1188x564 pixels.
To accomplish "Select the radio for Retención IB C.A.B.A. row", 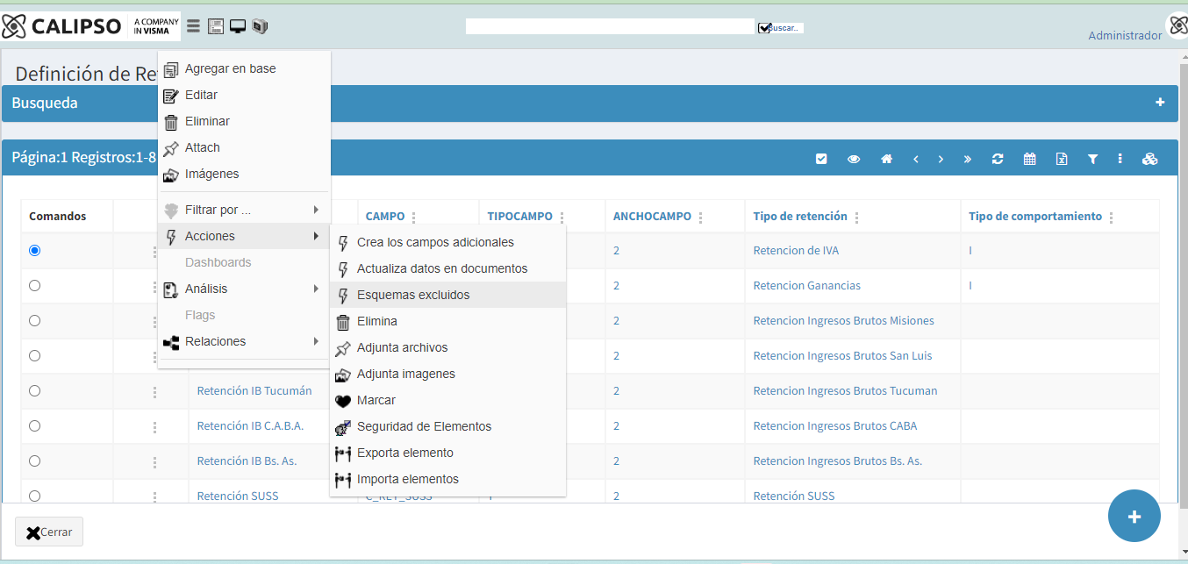I will pyautogui.click(x=34, y=425).
